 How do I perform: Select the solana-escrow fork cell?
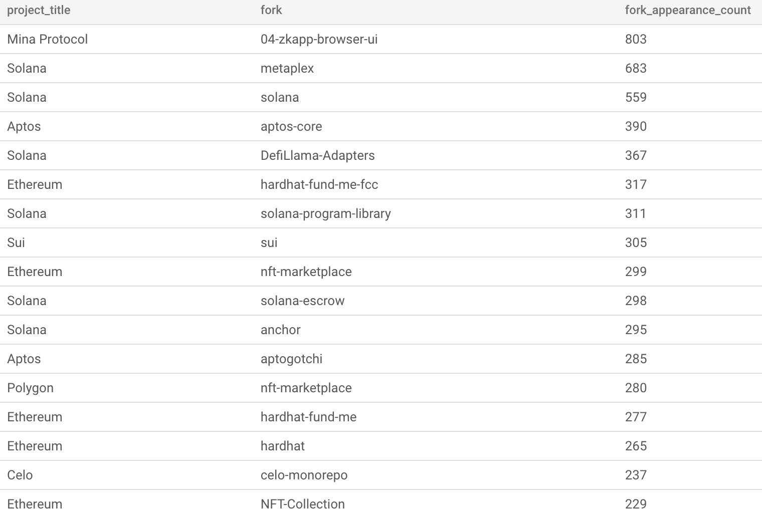(302, 301)
